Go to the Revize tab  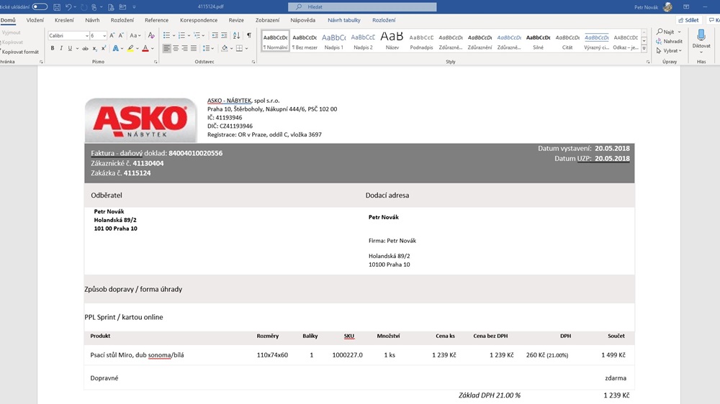point(236,20)
